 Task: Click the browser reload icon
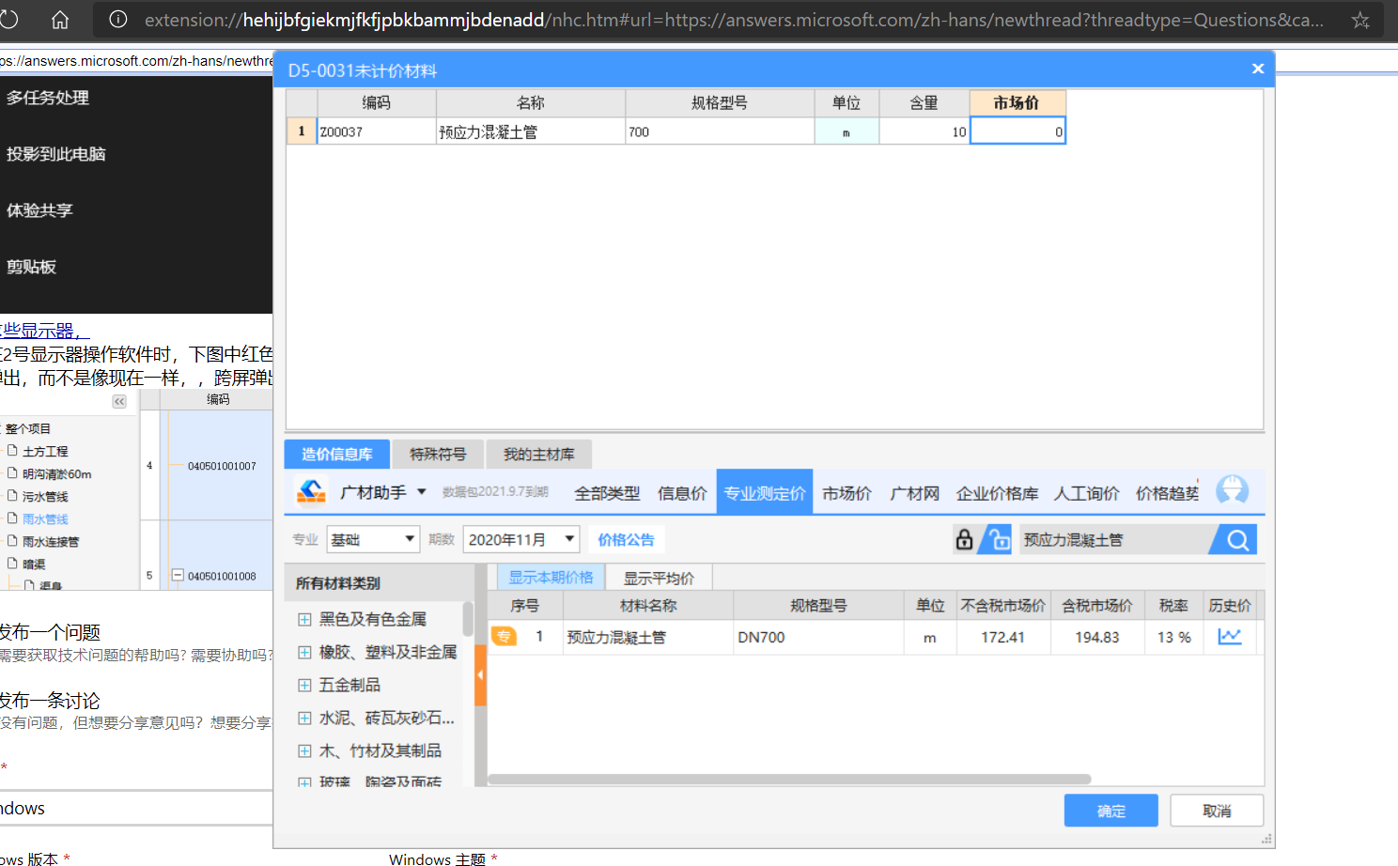coord(8,20)
